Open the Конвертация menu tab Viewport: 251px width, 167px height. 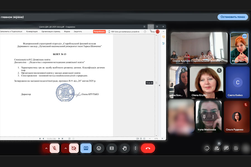click(32, 31)
